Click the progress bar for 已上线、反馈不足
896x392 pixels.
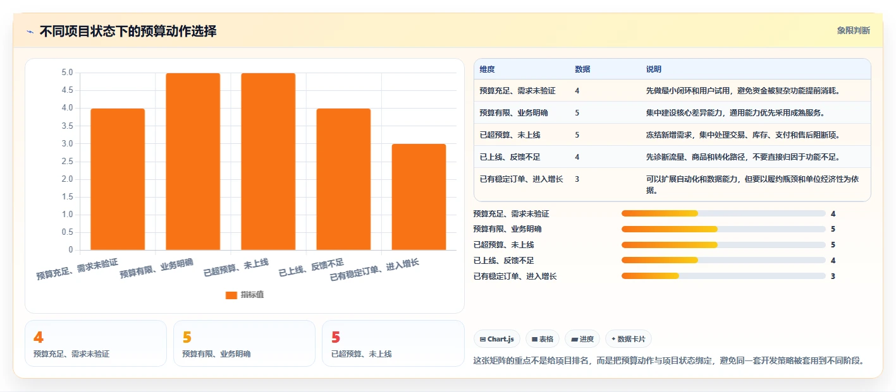point(723,260)
